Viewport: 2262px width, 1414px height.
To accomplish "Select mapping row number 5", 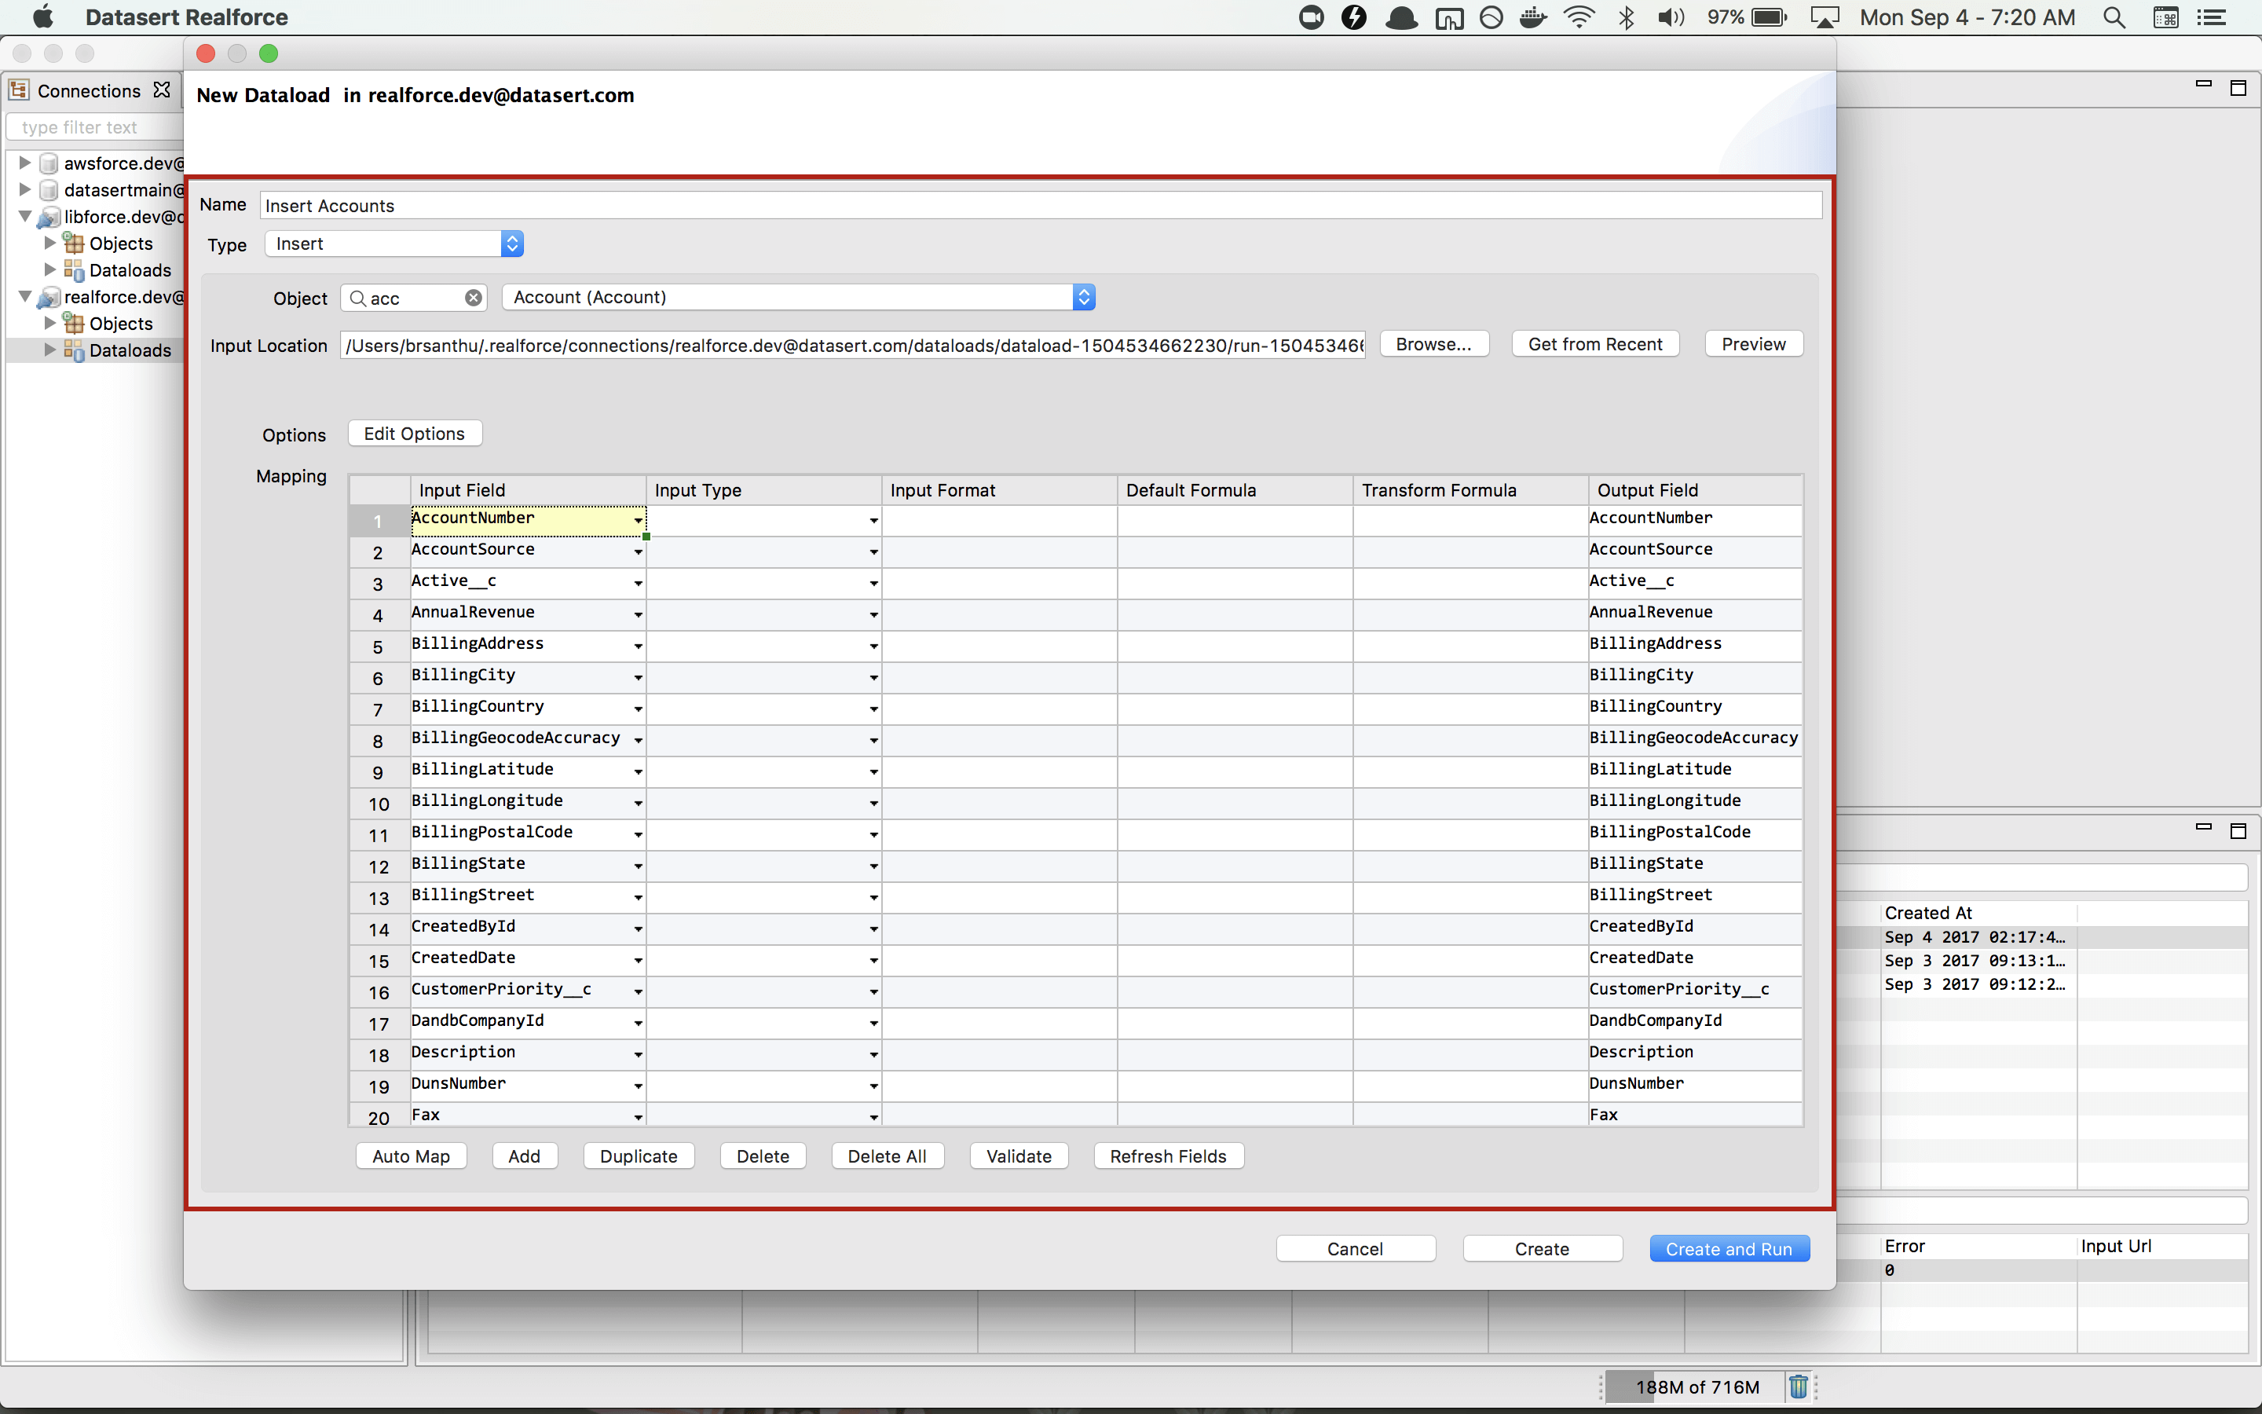I will (x=379, y=647).
